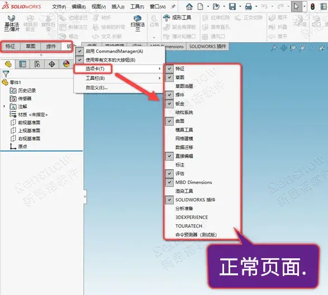Zoom to fit in view toolbar

274,48
